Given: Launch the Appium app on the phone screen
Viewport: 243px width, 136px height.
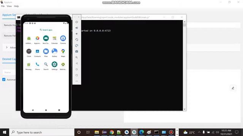Looking at the screenshot, I should (37, 39).
